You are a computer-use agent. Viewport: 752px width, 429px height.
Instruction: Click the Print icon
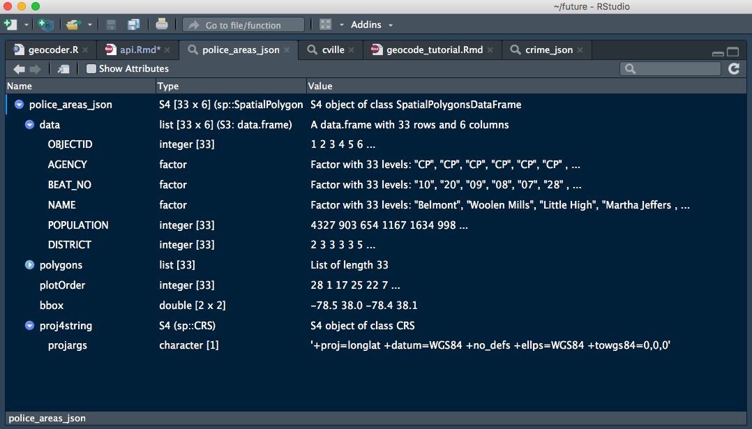pyautogui.click(x=162, y=24)
